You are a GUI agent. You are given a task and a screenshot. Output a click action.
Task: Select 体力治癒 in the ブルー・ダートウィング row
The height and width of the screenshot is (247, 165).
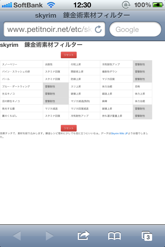(117, 86)
